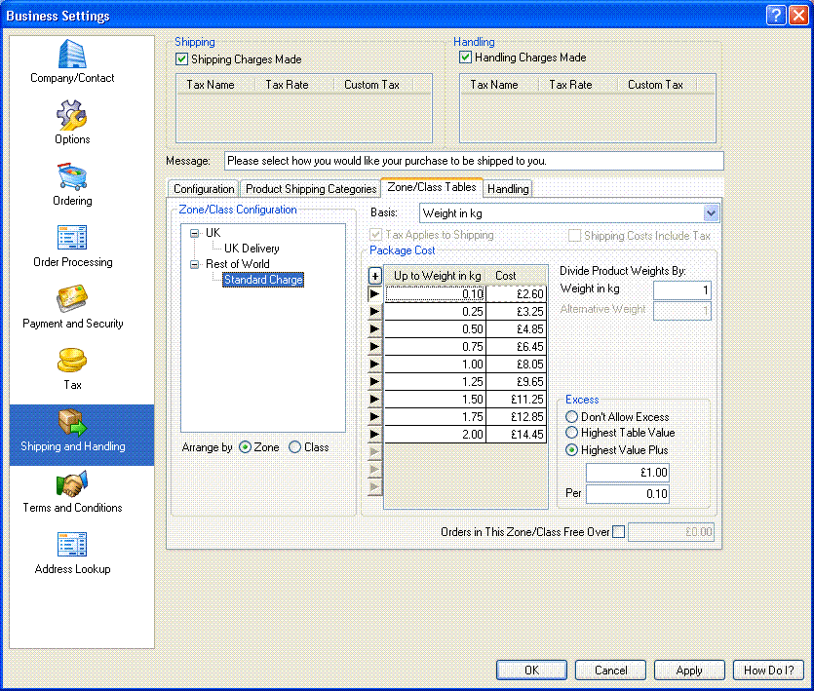The width and height of the screenshot is (814, 691).
Task: Open the Basis dropdown list
Action: pyautogui.click(x=710, y=212)
